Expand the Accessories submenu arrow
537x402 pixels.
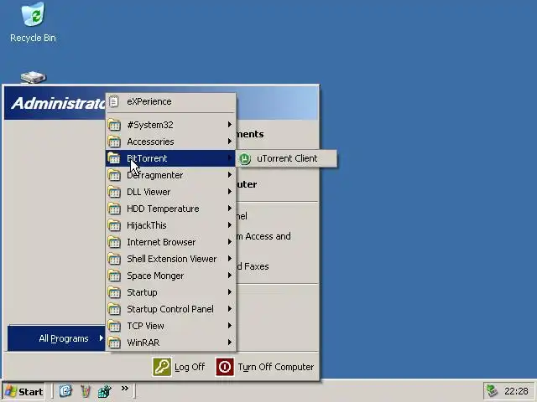click(x=230, y=142)
